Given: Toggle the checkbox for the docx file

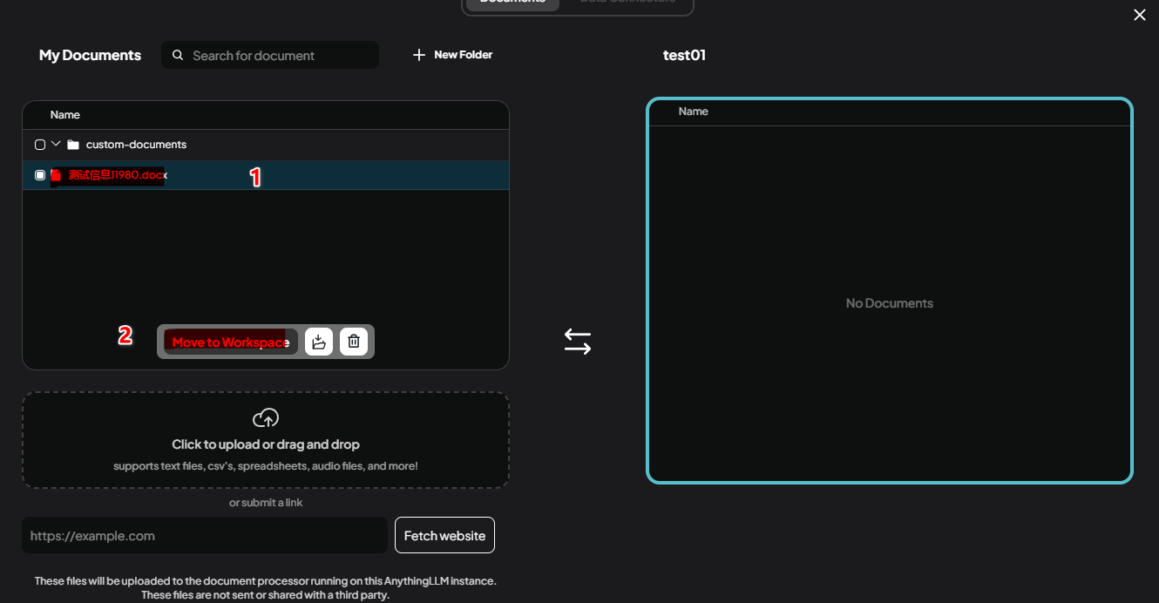Looking at the screenshot, I should (x=40, y=175).
